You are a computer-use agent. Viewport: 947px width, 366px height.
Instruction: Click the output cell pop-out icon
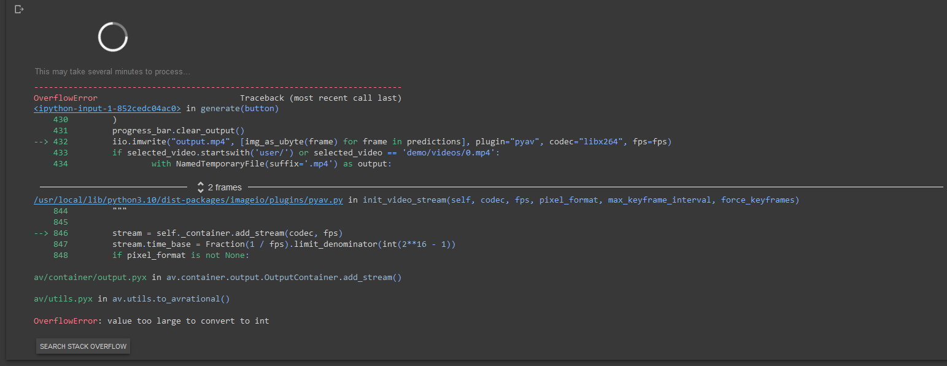click(x=18, y=9)
